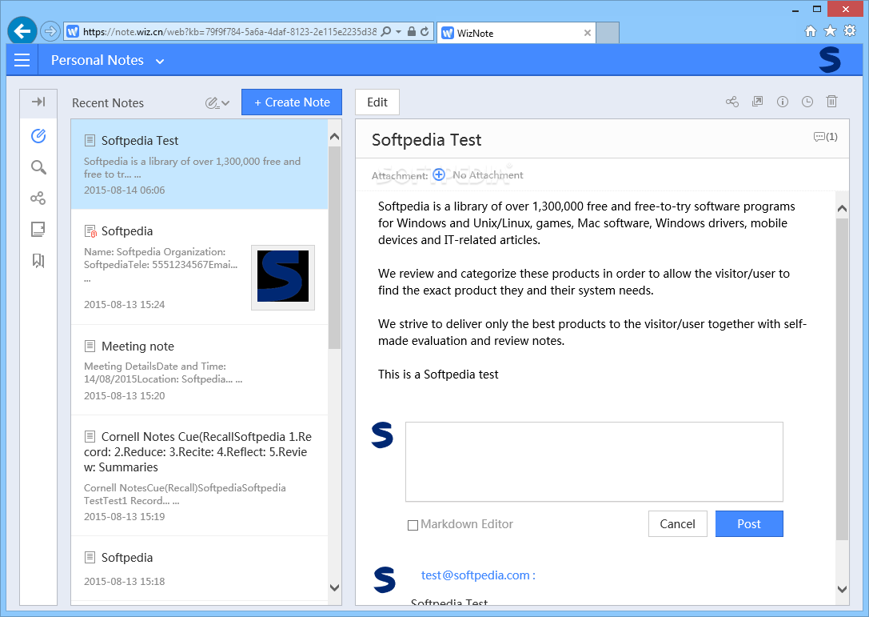Screen dimensions: 869x617
Task: Click the browser address bar URL
Action: [x=229, y=32]
